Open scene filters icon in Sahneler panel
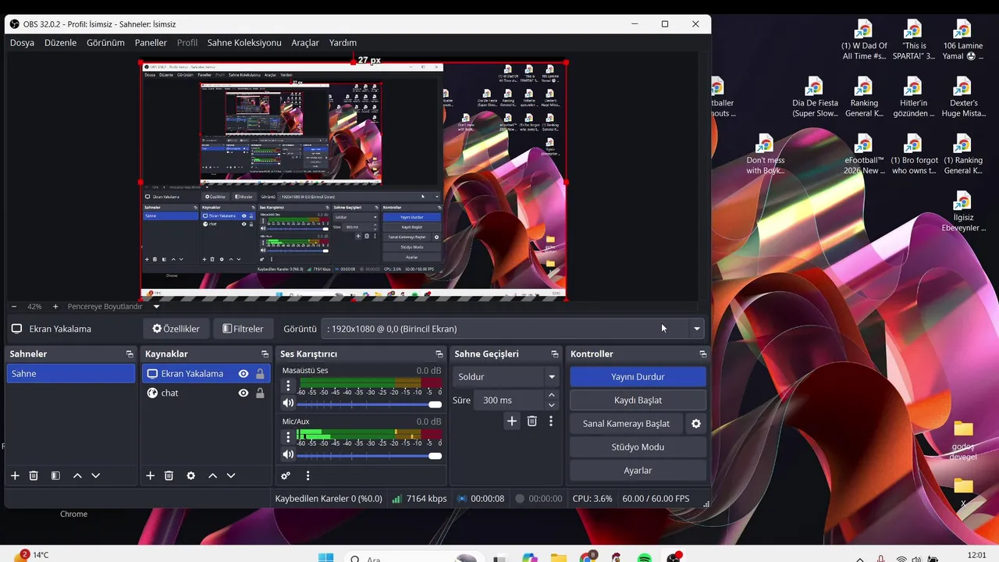The width and height of the screenshot is (999, 562). [x=55, y=475]
